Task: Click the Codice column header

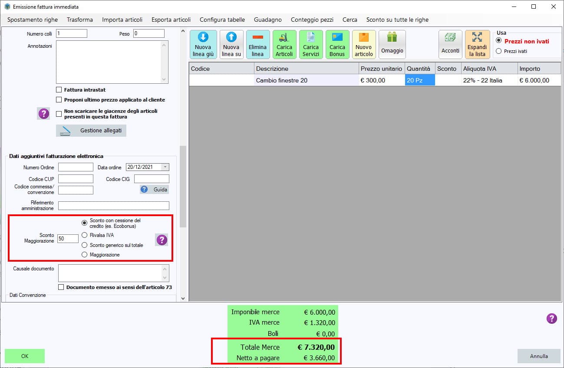Action: coord(221,69)
